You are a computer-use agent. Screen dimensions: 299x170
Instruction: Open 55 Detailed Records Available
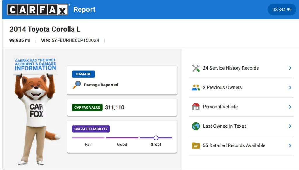[x=241, y=145]
